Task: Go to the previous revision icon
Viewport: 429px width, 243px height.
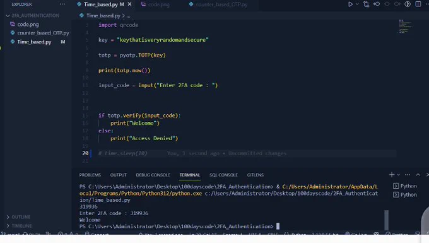Action: (377, 4)
